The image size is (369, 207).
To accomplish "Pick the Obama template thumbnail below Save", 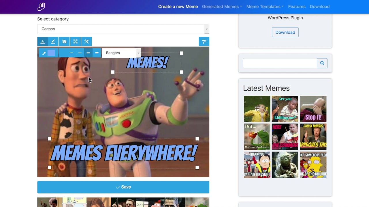I will tap(172, 202).
